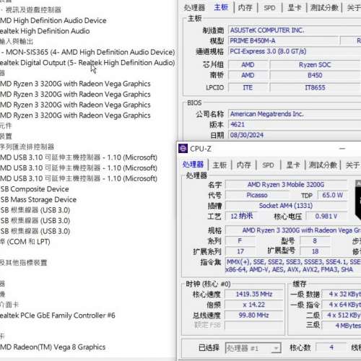Image resolution: width=361 pixels, height=361 pixels.
Task: Select 主板 tab in the mainboard CPU-Z window
Action: 221,7
